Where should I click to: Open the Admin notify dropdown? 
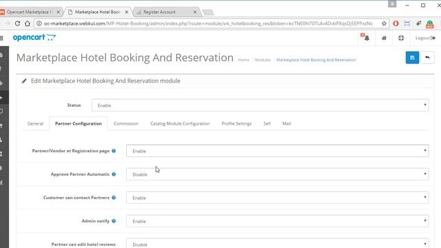277,221
